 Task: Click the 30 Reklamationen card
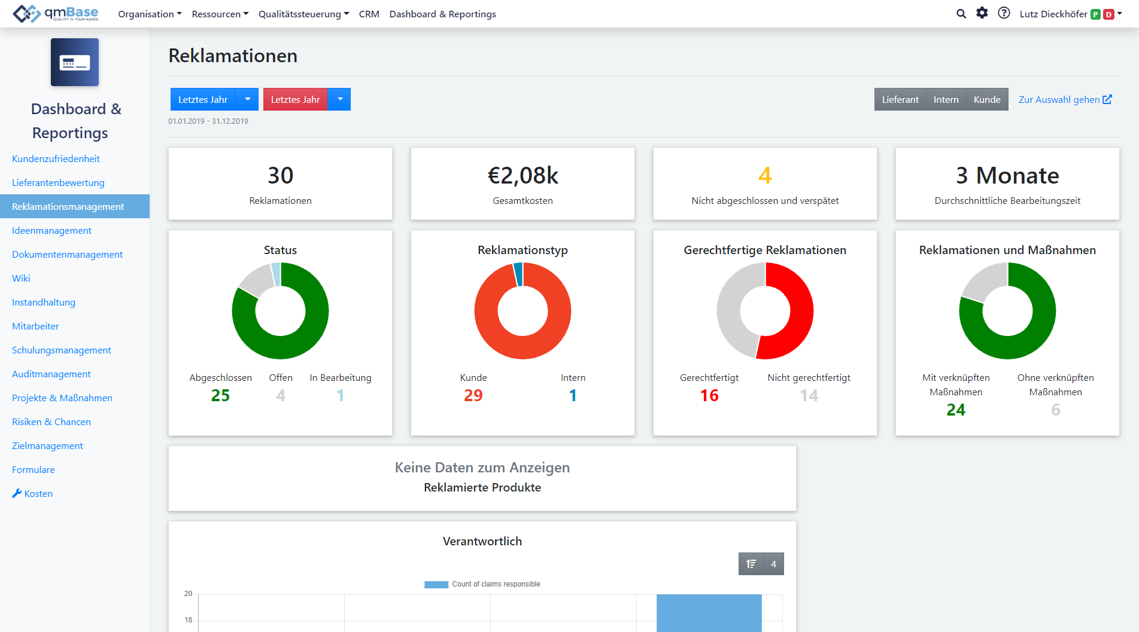(280, 184)
